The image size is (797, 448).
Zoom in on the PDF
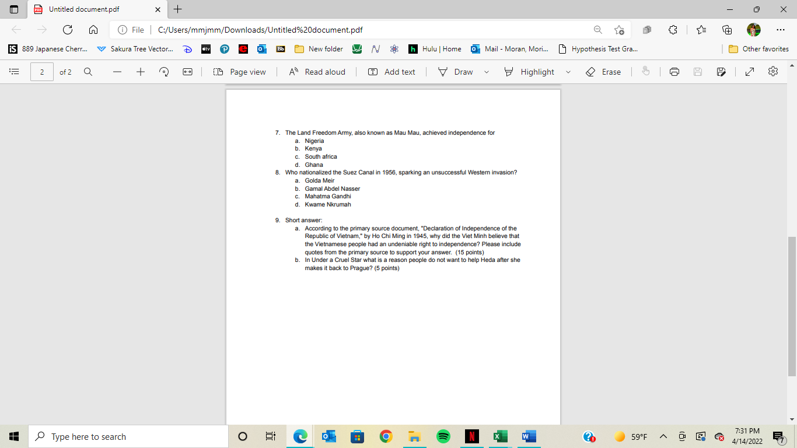click(x=140, y=71)
